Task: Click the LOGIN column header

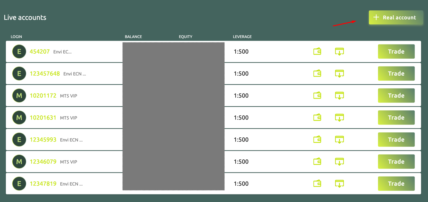Action: point(16,37)
